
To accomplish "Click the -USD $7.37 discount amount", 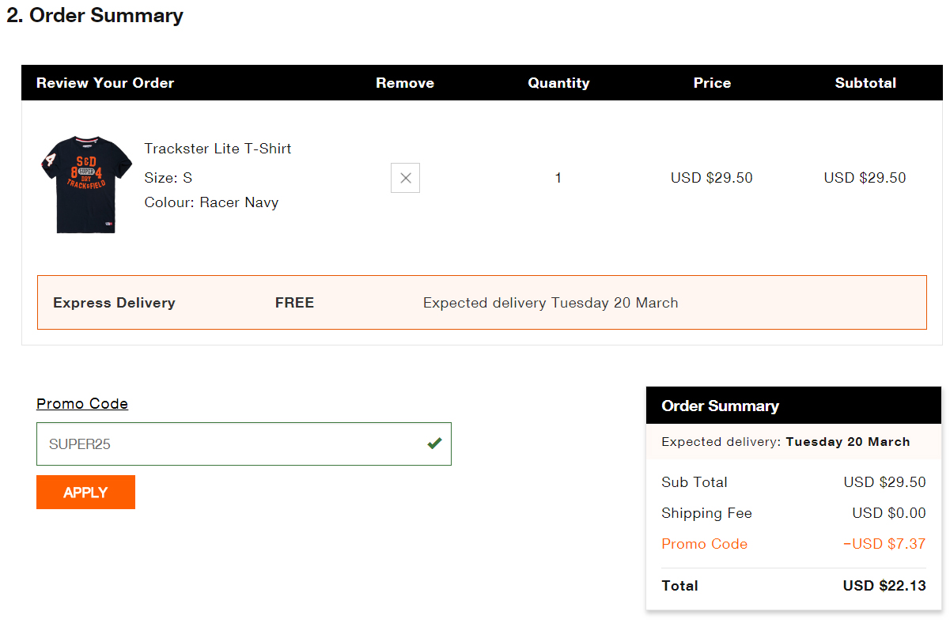I will 884,544.
